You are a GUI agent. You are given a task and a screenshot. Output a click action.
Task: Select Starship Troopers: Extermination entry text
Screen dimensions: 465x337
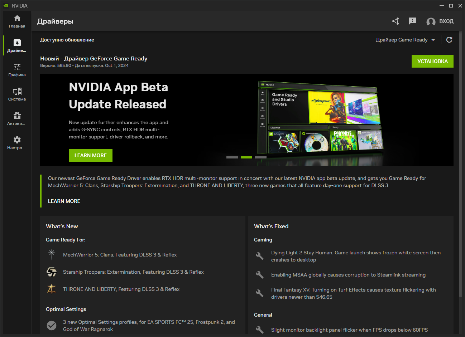(x=133, y=272)
